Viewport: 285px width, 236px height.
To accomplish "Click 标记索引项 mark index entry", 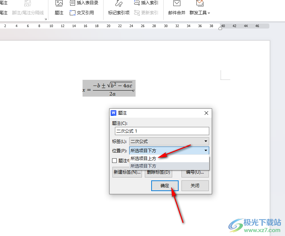I will click(119, 8).
